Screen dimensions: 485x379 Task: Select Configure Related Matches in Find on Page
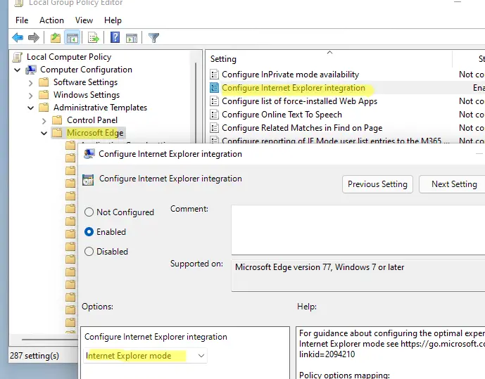point(302,127)
